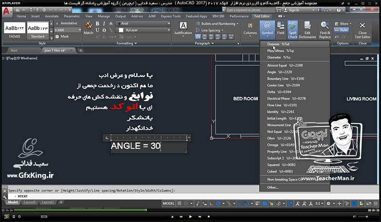The width and height of the screenshot is (381, 222).
Task: Apply Bold formatting in Text Editor
Action: pyautogui.click(x=98, y=24)
